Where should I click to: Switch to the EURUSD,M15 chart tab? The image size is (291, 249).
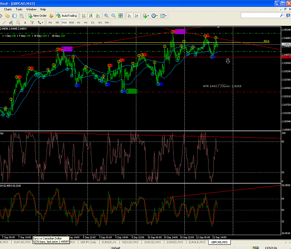[153, 242]
